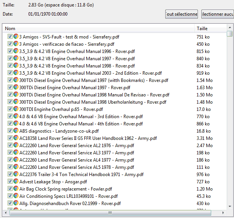Select file name 3.5_3.9 & 4.2 V8 Manual 2003 2nd Edition
This screenshot has width=234, height=218.
tap(90, 73)
